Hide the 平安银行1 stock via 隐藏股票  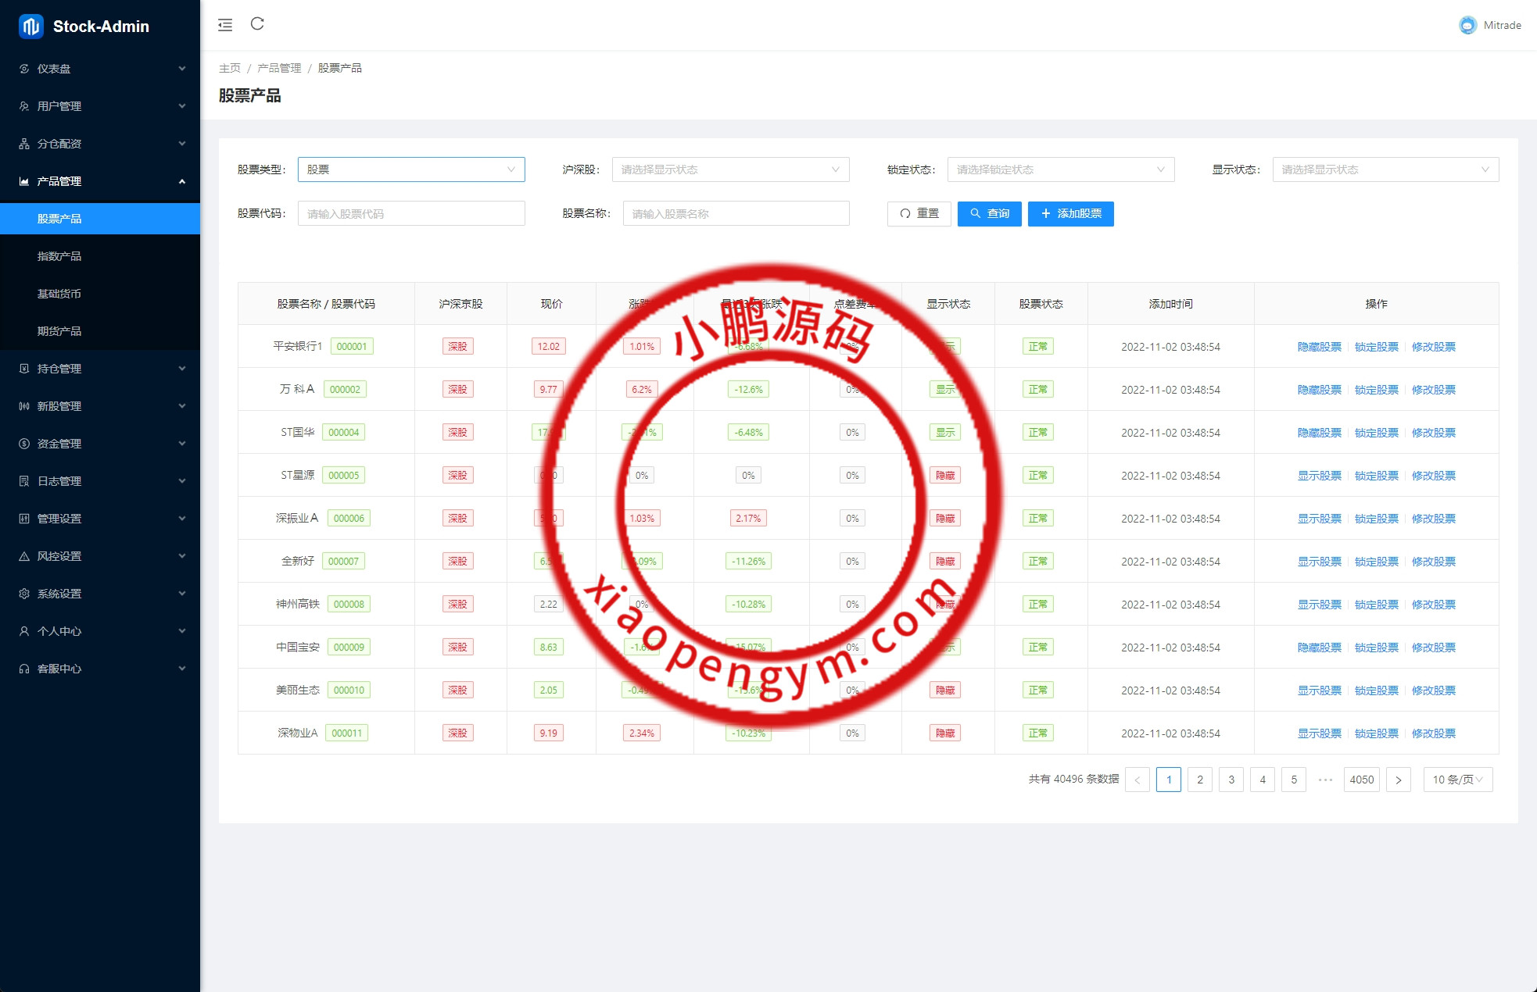1319,347
